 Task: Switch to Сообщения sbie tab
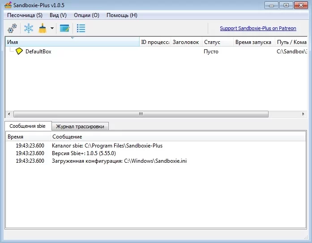point(28,126)
